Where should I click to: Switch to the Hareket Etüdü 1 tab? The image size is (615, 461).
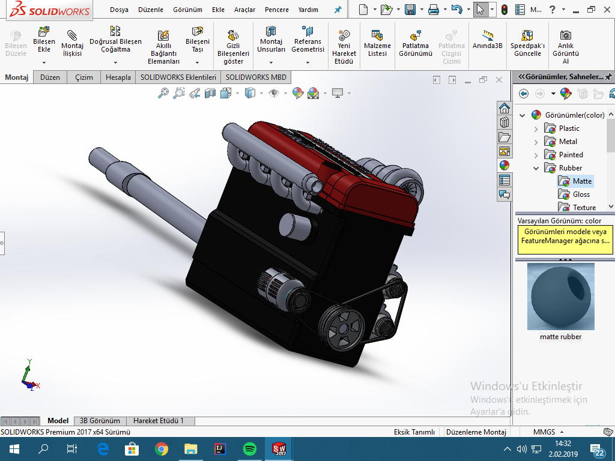click(159, 421)
